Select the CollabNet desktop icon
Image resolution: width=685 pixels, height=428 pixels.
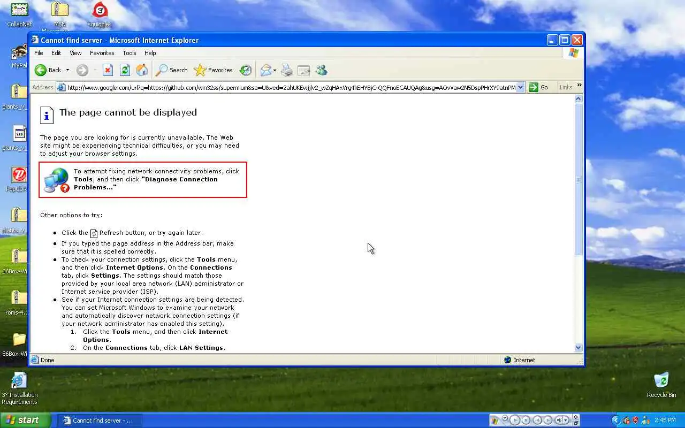(x=19, y=14)
